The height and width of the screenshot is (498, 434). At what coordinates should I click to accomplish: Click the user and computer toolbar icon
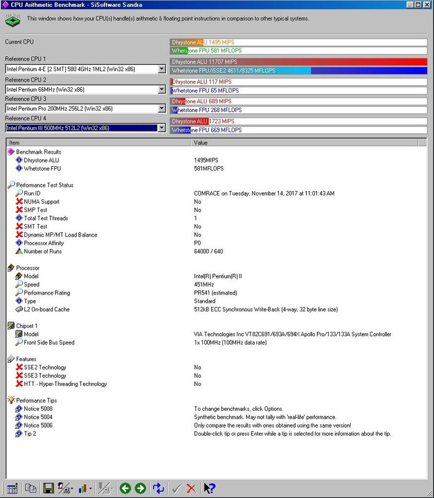(64, 488)
